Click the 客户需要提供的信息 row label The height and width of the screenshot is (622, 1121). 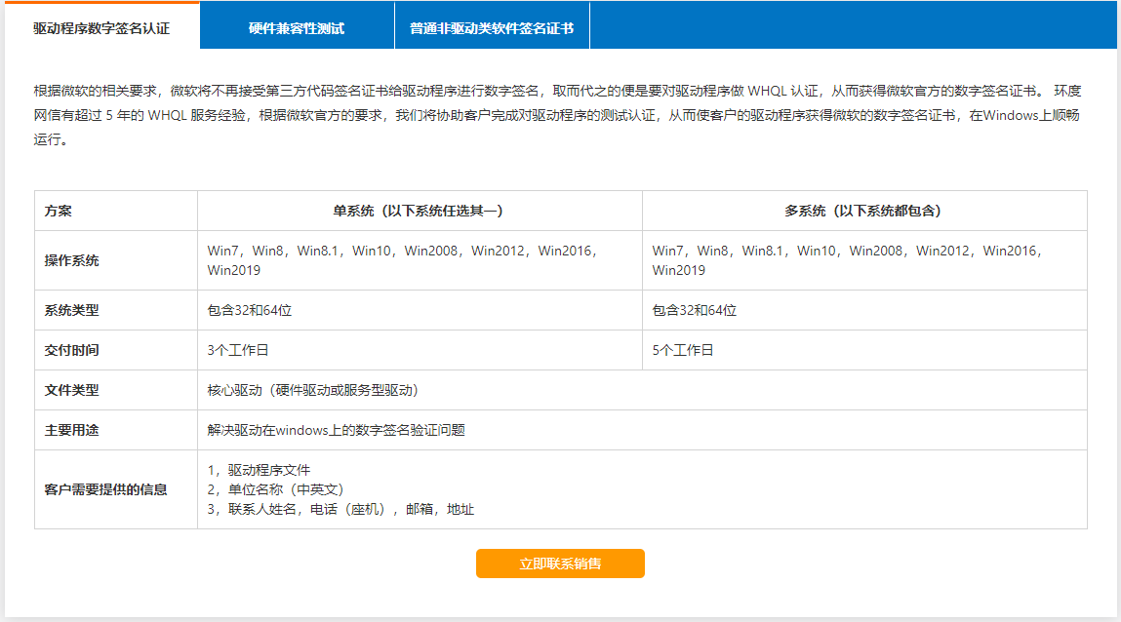point(105,489)
